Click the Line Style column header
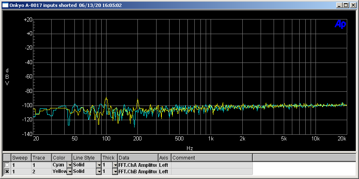 click(87, 158)
